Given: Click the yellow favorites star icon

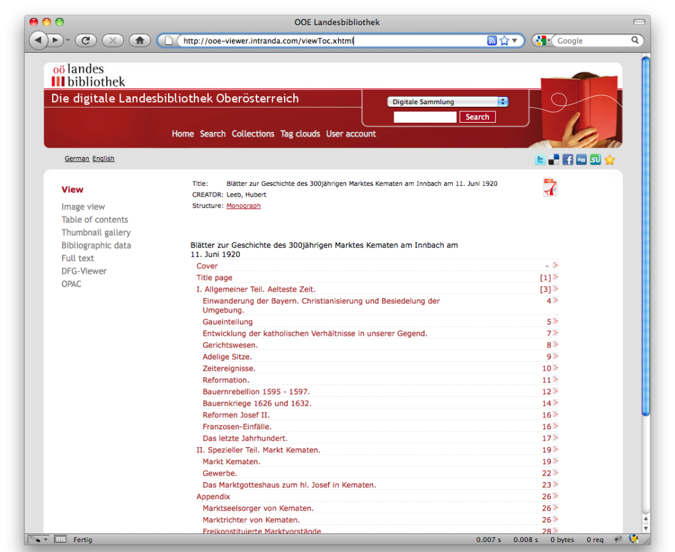Looking at the screenshot, I should (x=610, y=160).
